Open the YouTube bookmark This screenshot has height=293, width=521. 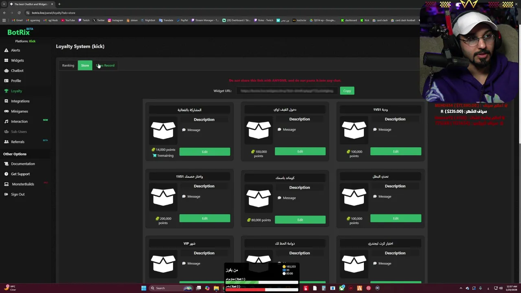click(x=68, y=20)
